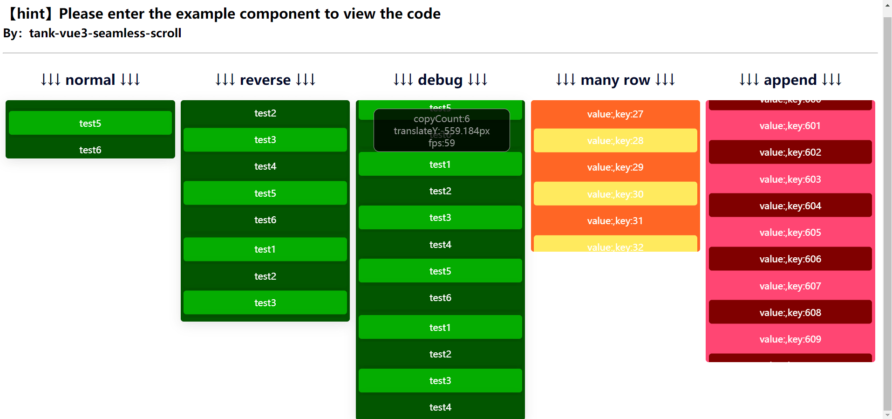
Task: Click the partially visible value:,key:32 row
Action: point(615,244)
